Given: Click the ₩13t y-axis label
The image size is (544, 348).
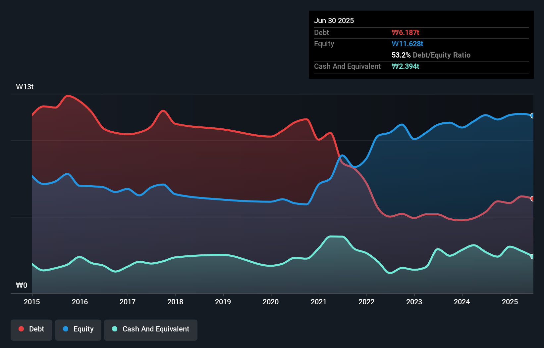Looking at the screenshot, I should coord(25,87).
